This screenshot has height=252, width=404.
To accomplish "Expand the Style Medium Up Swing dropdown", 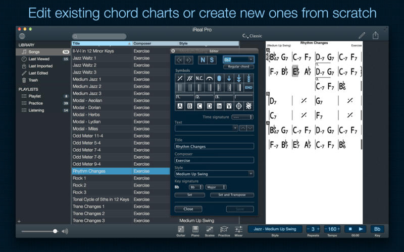I will tap(214, 174).
